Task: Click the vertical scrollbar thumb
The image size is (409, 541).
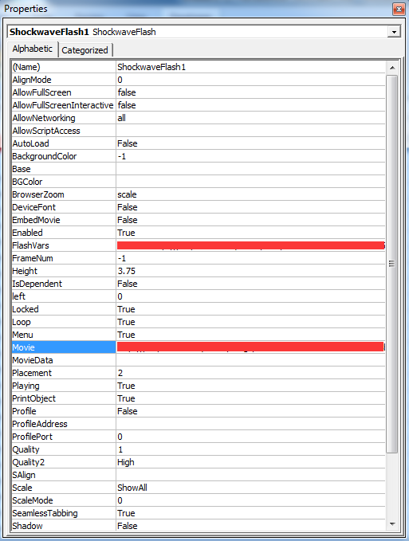Action: [391, 264]
